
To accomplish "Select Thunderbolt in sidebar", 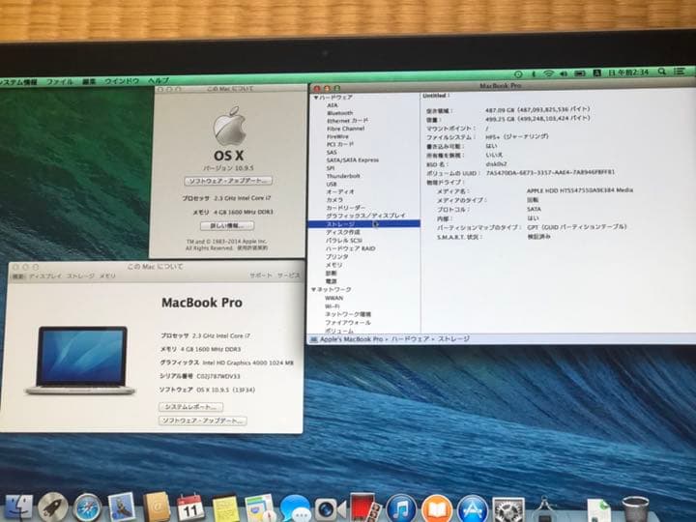I will pos(343,176).
